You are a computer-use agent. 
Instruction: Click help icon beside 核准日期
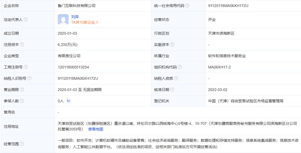click(172, 90)
